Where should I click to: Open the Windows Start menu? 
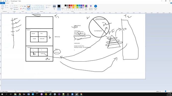click(2, 94)
